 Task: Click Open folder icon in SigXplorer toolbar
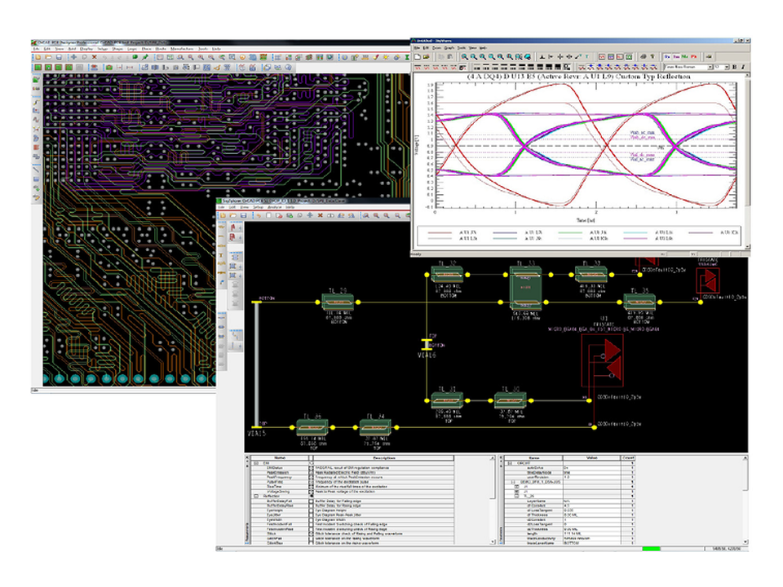pos(232,215)
